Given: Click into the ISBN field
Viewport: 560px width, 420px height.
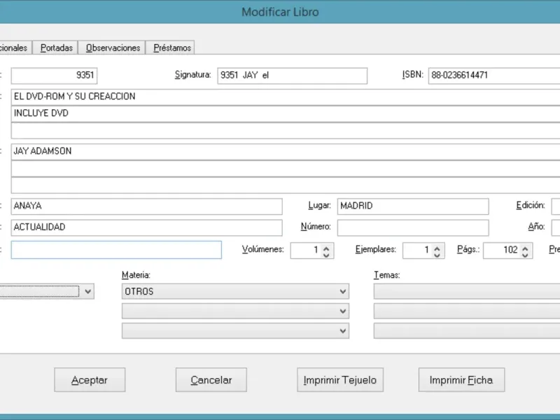Looking at the screenshot, I should (493, 76).
